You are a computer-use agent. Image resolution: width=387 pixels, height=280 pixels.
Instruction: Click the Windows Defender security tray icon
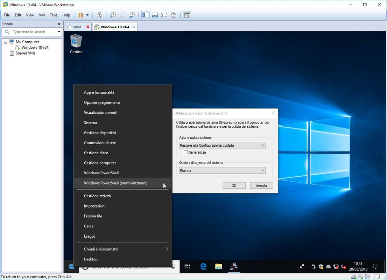pos(321,267)
